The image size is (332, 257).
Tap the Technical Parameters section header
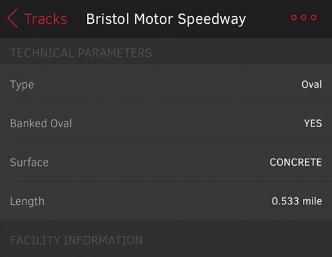click(81, 53)
